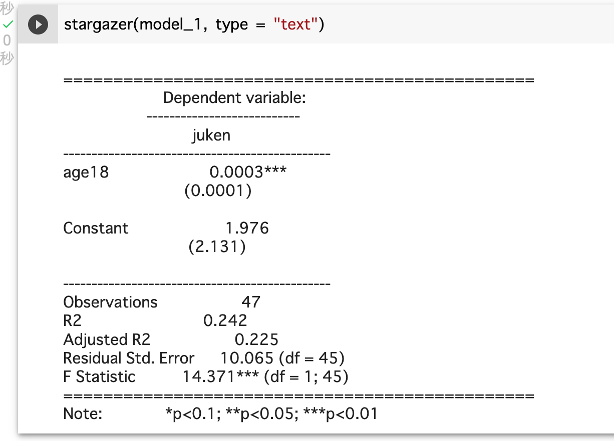This screenshot has width=614, height=441.
Task: Click the Observations row label
Action: pyautogui.click(x=110, y=302)
